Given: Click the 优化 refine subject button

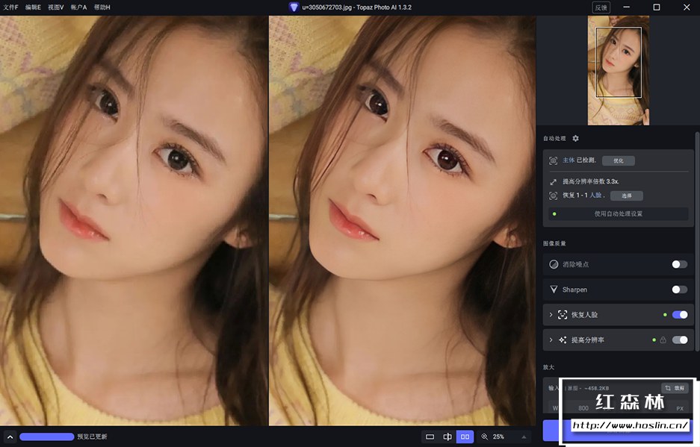Looking at the screenshot, I should click(619, 160).
